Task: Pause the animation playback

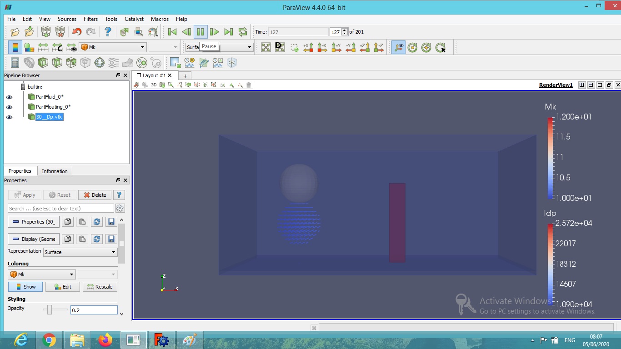Action: pos(200,31)
